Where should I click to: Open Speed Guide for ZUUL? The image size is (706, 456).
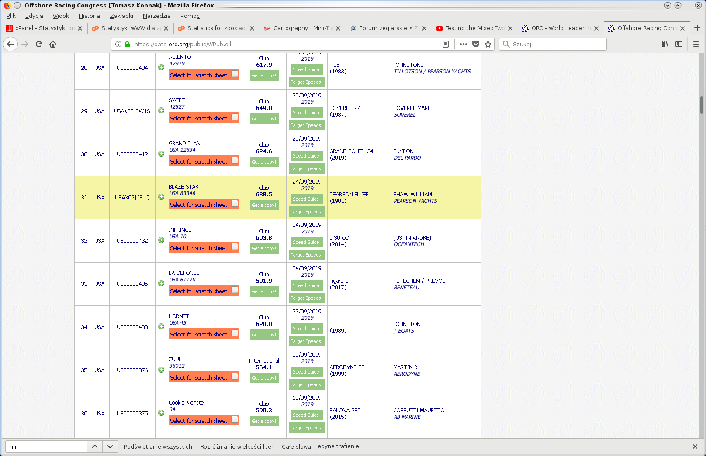pyautogui.click(x=307, y=372)
